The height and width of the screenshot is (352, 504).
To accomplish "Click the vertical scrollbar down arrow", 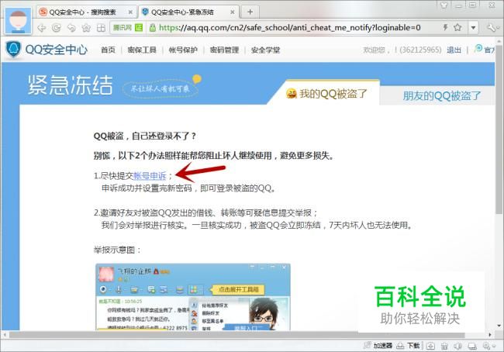I will (499, 326).
